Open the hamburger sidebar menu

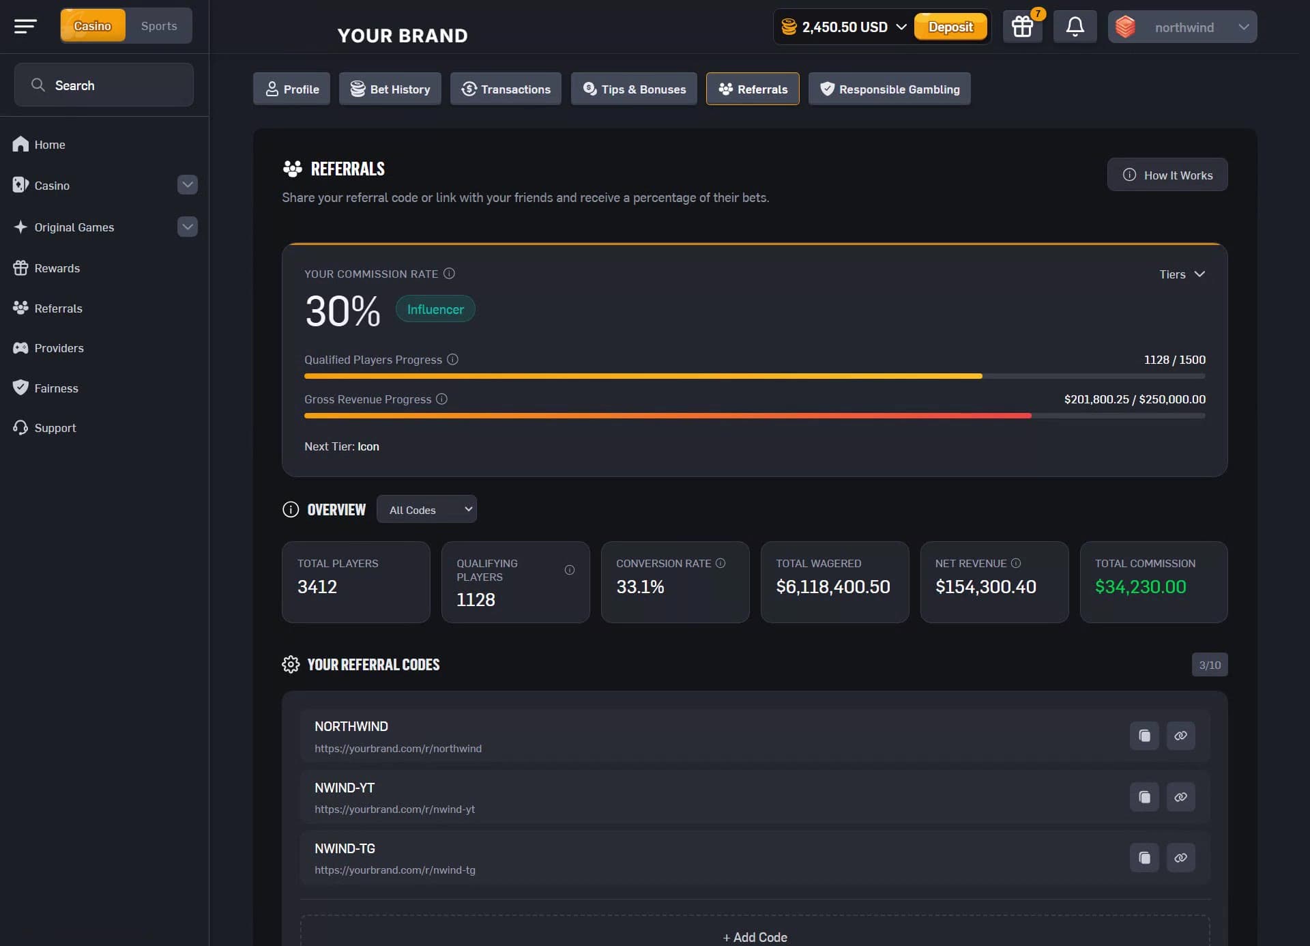coord(25,27)
